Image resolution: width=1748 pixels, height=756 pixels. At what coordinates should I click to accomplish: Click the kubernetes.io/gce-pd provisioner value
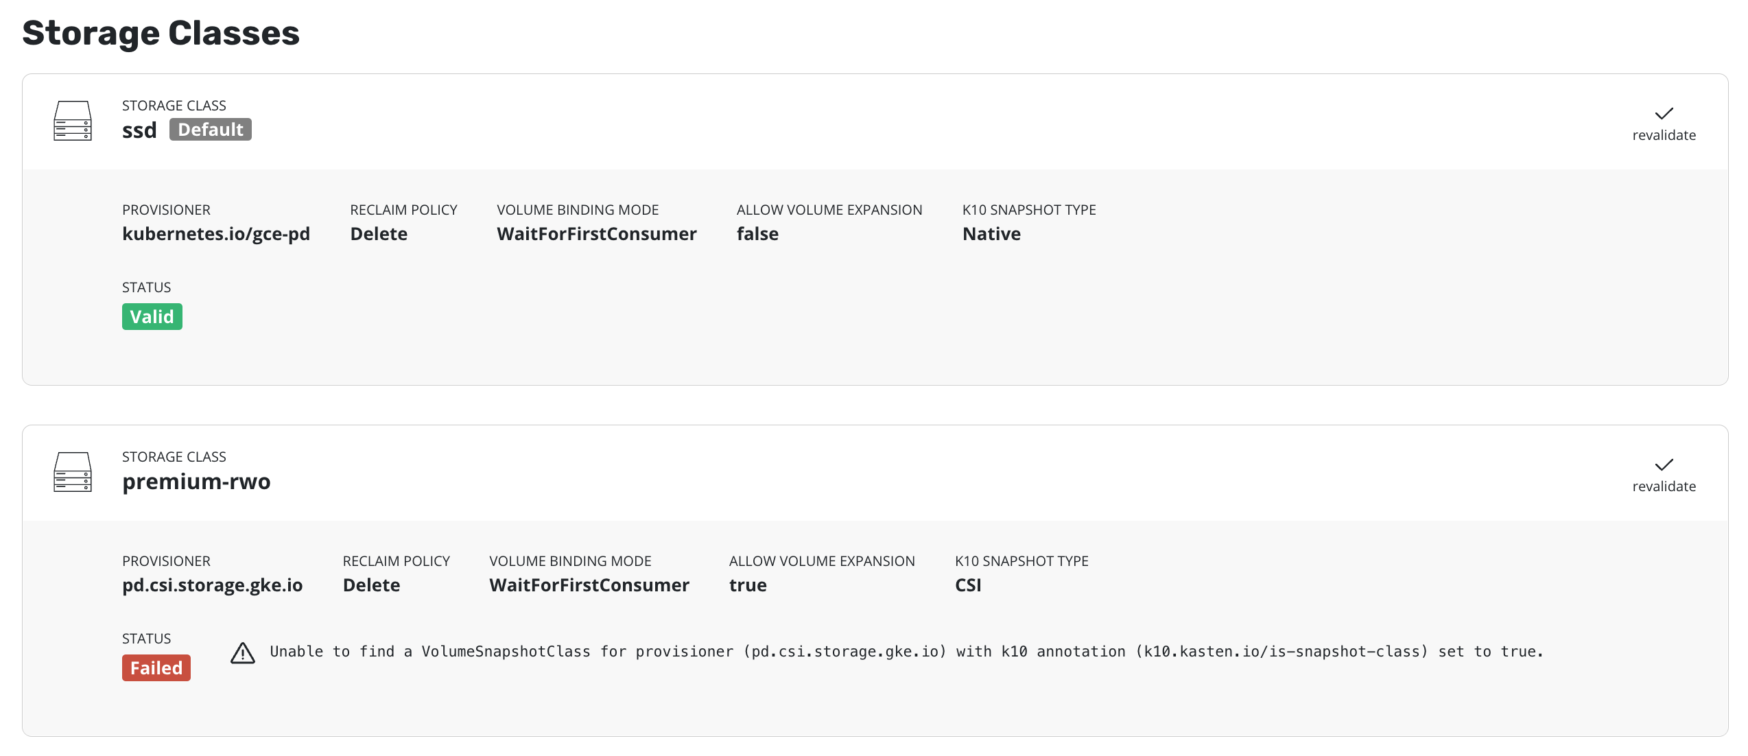coord(216,234)
